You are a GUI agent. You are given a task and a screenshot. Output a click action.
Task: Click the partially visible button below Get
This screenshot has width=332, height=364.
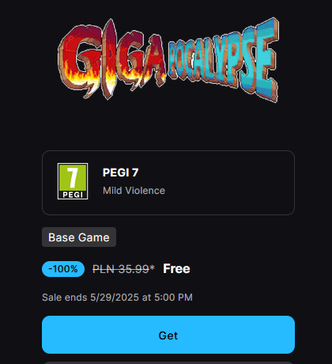point(168,362)
